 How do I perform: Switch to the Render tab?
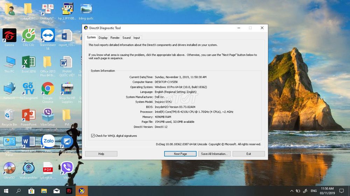[x=115, y=38]
